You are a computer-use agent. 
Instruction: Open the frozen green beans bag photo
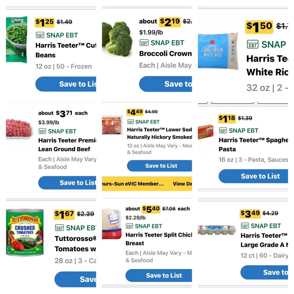[16, 40]
